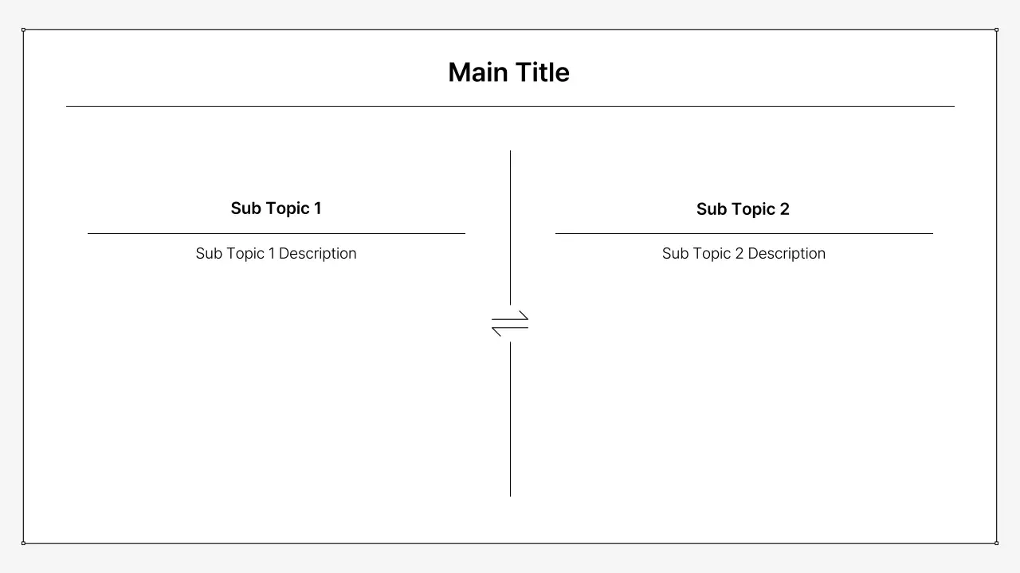This screenshot has width=1020, height=573.
Task: Click the swap arrows icon in the center
Action: (510, 323)
